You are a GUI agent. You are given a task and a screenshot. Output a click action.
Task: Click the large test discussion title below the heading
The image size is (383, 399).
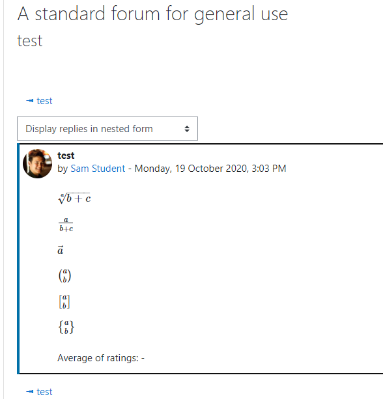click(x=29, y=41)
